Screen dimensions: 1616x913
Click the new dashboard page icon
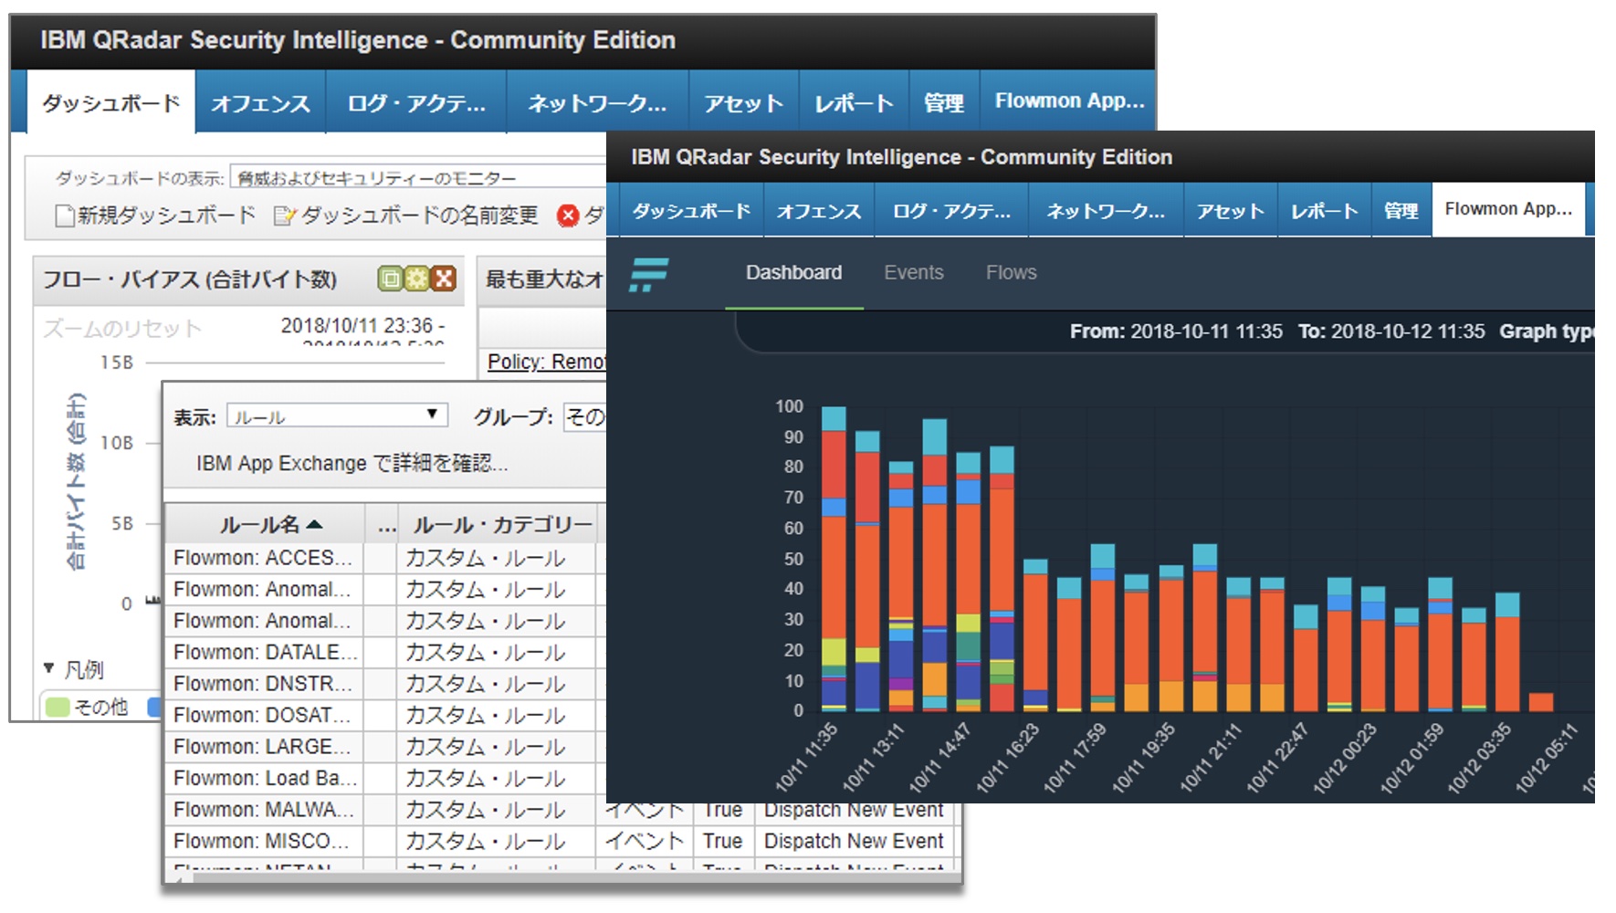coord(65,215)
